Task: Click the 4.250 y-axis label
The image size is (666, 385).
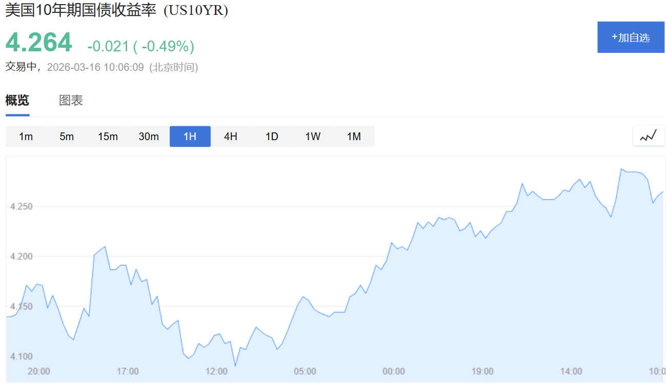Action: 21,206
